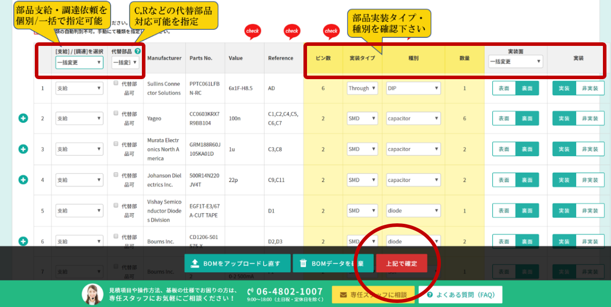Image resolution: width=611 pixels, height=307 pixels.
Task: Choose 実装 on the Murata row
Action: [x=564, y=149]
